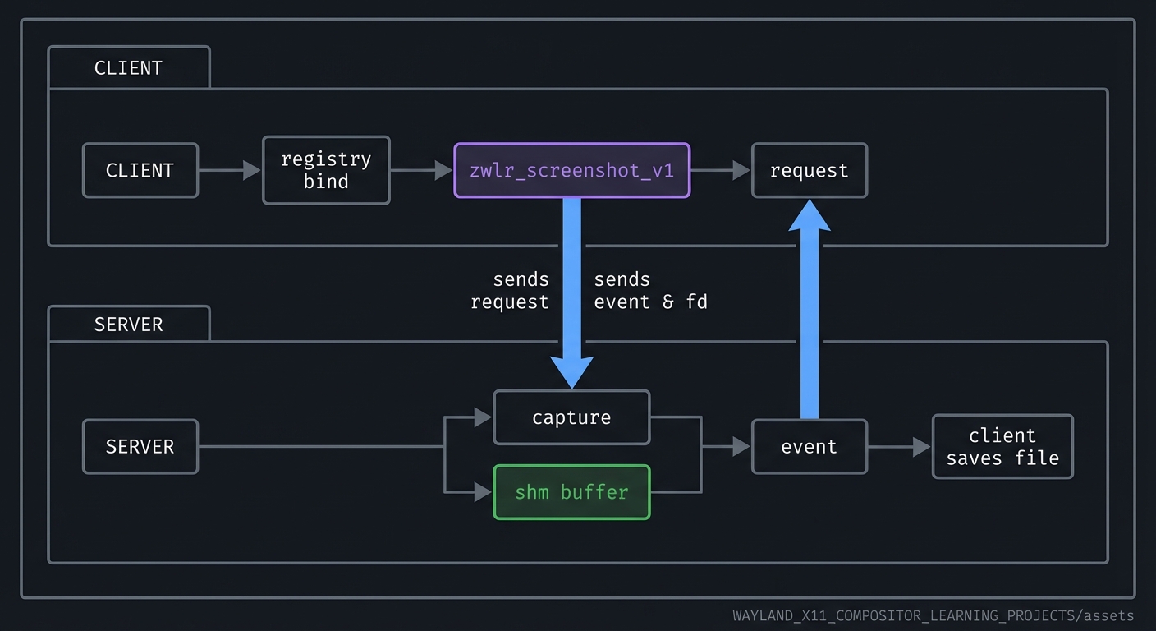Screen dimensions: 1156x631
Task: Click the sends request arrow label
Action: pyautogui.click(x=510, y=291)
